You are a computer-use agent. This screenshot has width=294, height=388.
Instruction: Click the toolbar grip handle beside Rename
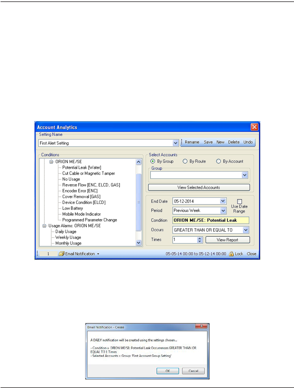click(x=182, y=142)
